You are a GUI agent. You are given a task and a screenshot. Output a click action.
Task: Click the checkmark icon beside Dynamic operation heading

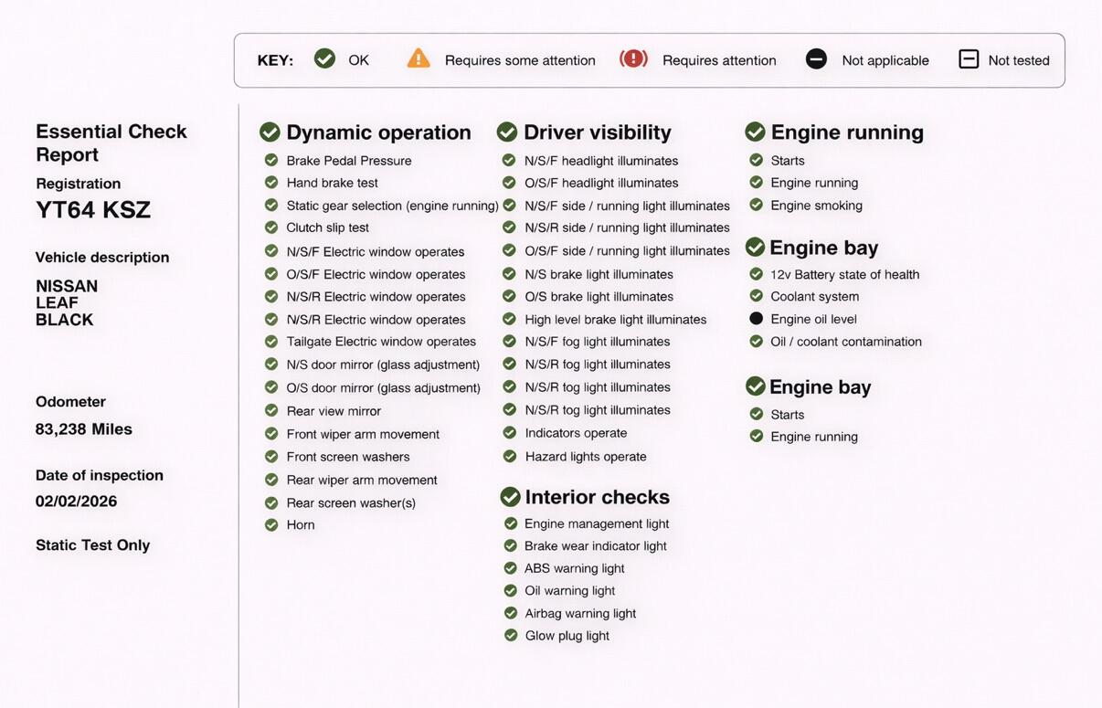coord(270,132)
